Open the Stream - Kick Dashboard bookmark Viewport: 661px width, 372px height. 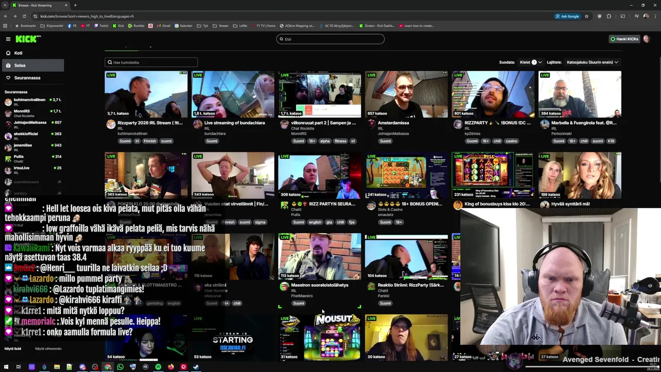coord(376,25)
